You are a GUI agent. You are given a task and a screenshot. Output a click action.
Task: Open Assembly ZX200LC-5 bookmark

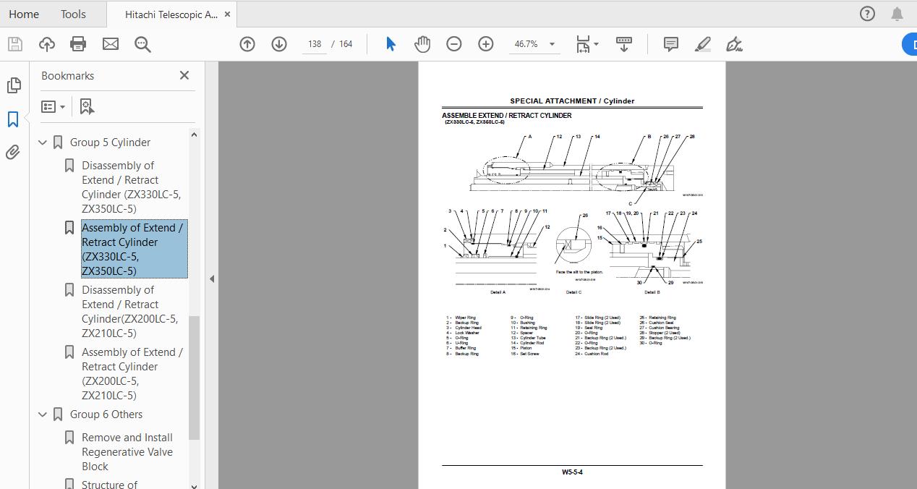pyautogui.click(x=132, y=374)
